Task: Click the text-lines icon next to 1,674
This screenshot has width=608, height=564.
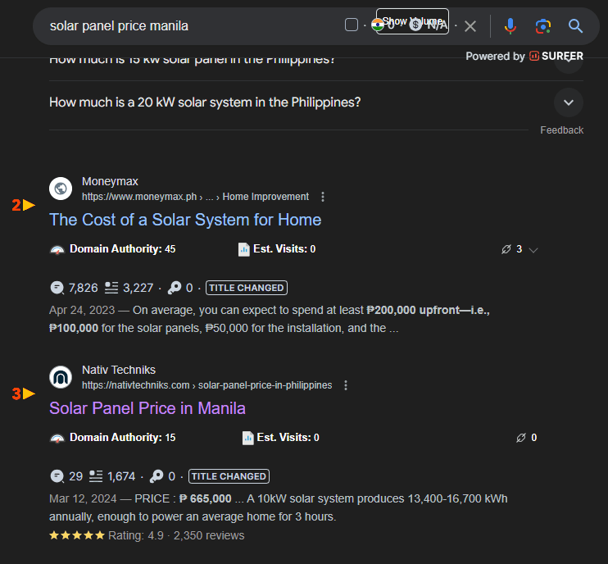Action: click(x=96, y=476)
